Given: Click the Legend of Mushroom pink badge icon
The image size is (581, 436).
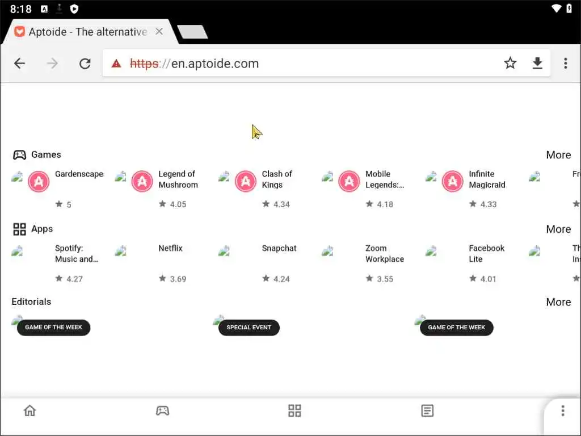Looking at the screenshot, I should [x=142, y=181].
